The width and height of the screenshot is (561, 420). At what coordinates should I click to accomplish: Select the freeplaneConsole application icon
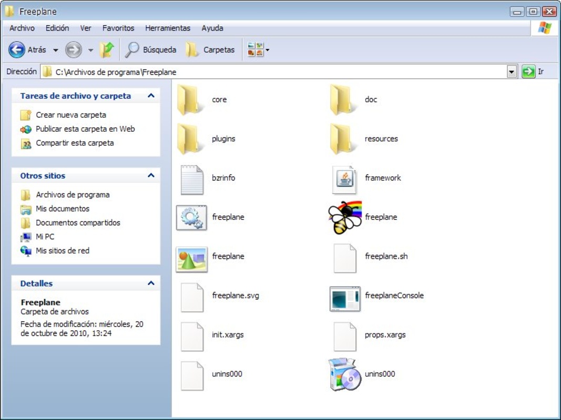pos(344,299)
